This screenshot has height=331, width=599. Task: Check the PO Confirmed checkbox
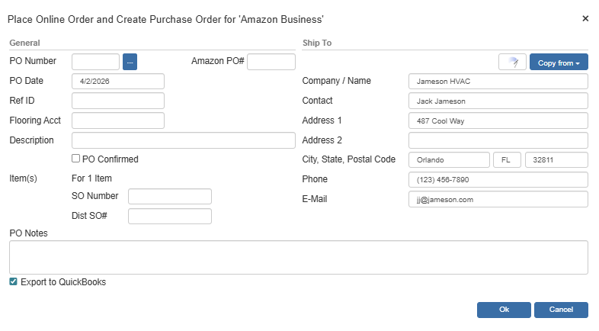click(x=75, y=159)
